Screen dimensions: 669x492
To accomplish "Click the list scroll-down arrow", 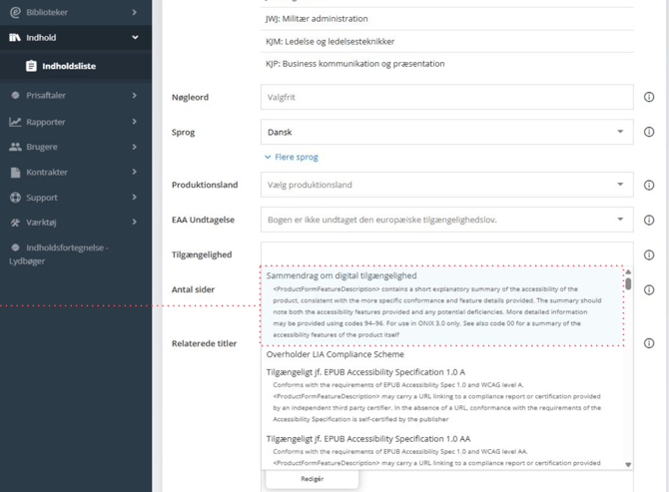I will 628,465.
